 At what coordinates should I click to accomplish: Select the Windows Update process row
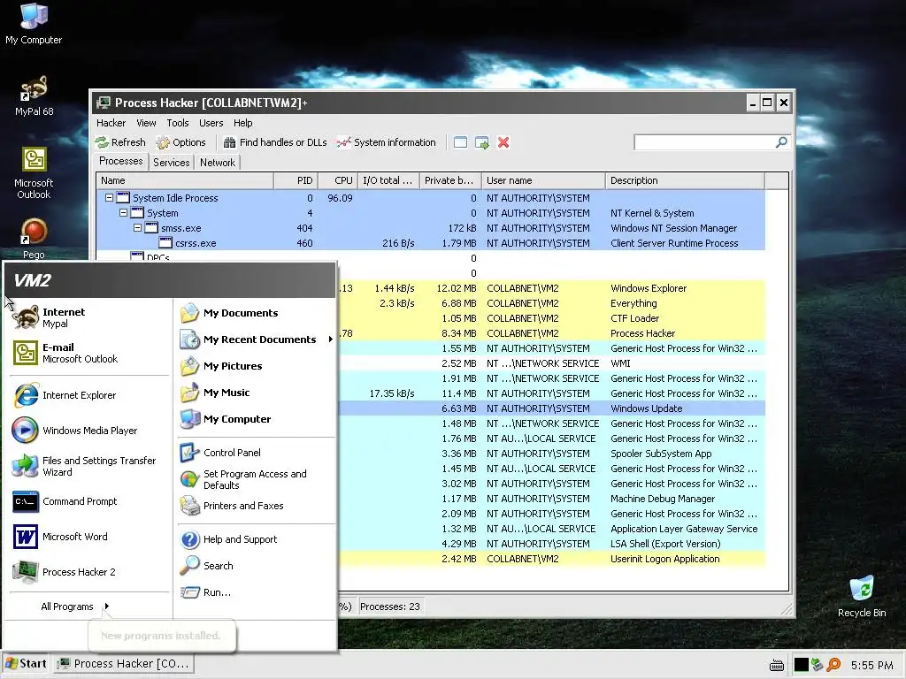click(551, 408)
